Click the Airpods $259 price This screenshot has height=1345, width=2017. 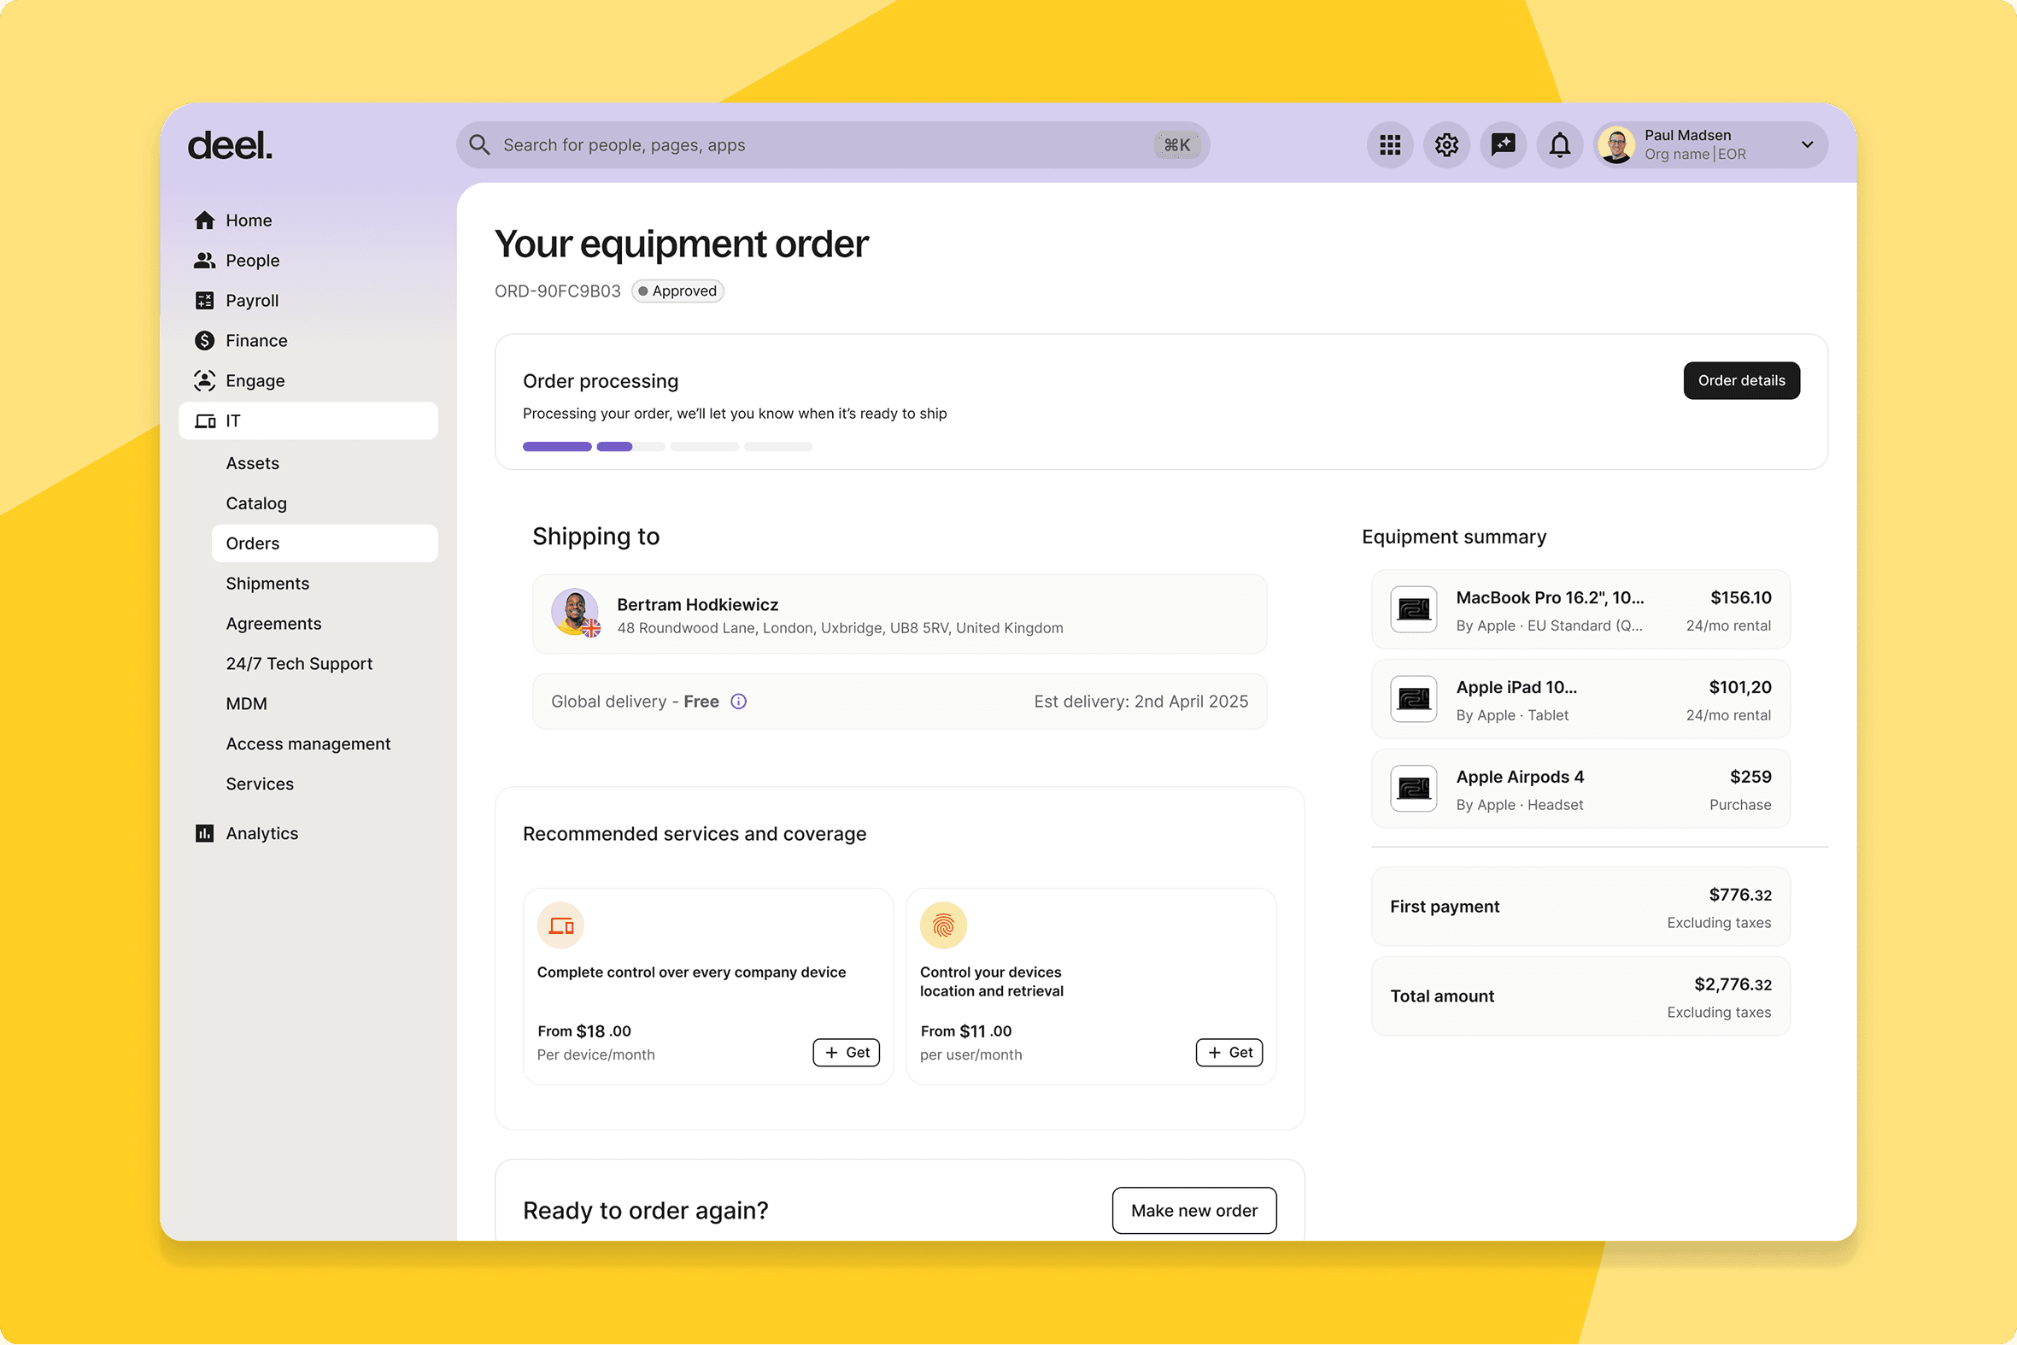1750,777
